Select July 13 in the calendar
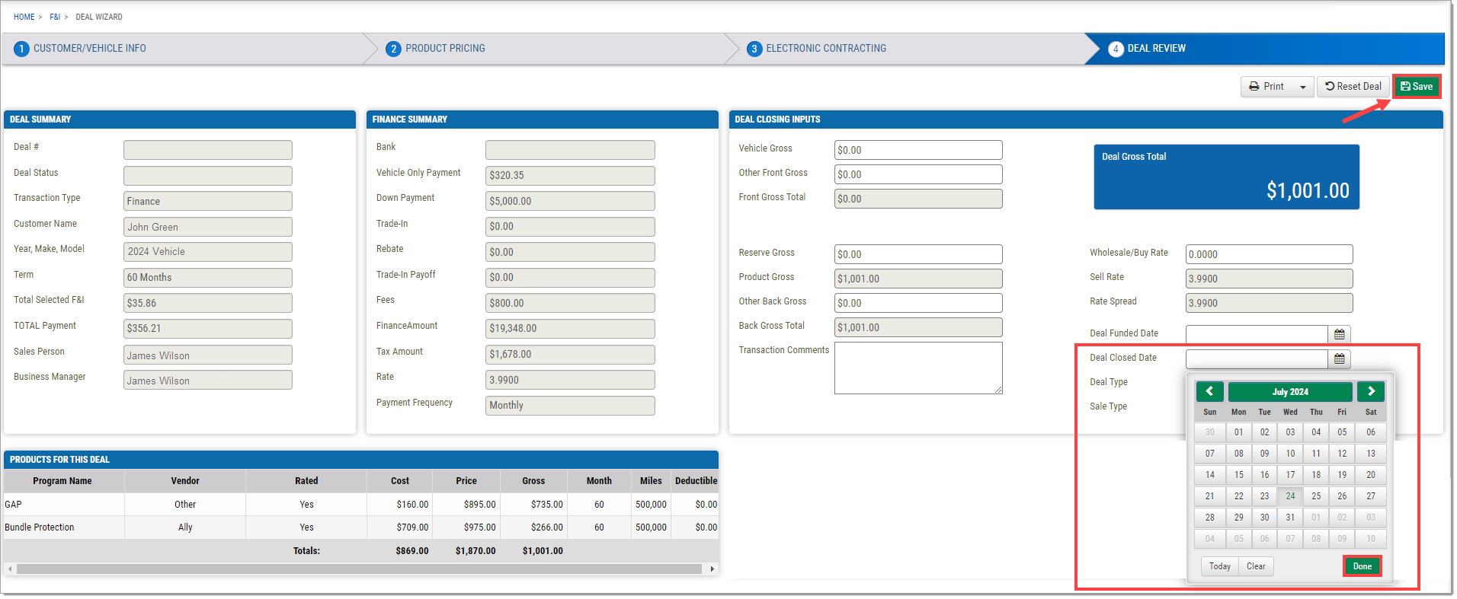This screenshot has height=599, width=1457. pyautogui.click(x=1371, y=454)
